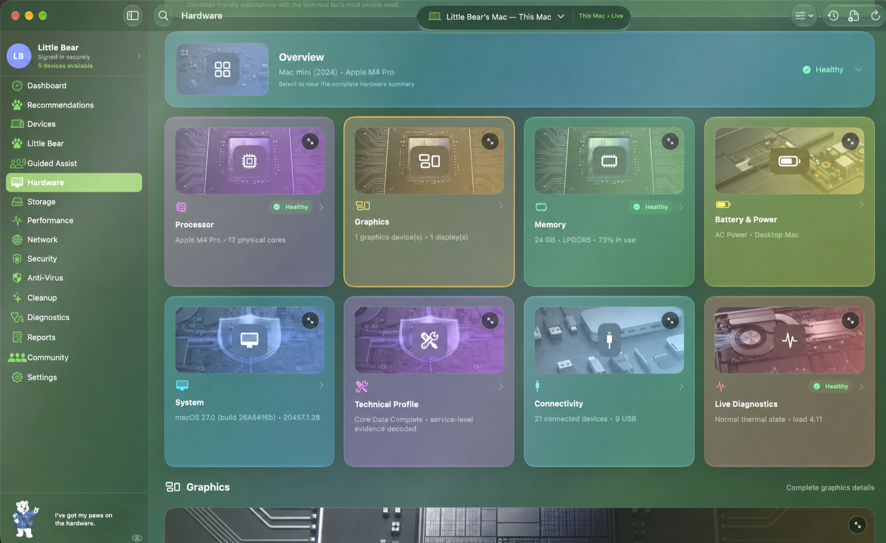This screenshot has height=543, width=886.
Task: Click the Overview grid icon thumbnail
Action: click(222, 69)
